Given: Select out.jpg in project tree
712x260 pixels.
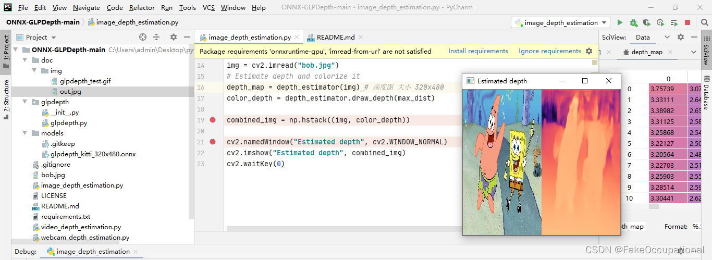Looking at the screenshot, I should tap(70, 92).
